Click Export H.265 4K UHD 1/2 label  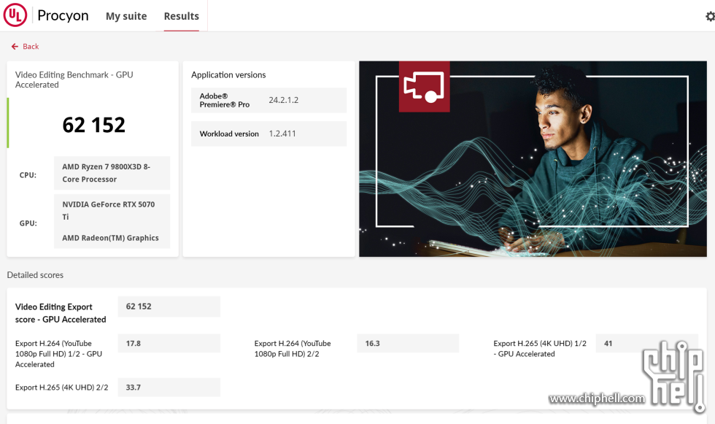(540, 348)
